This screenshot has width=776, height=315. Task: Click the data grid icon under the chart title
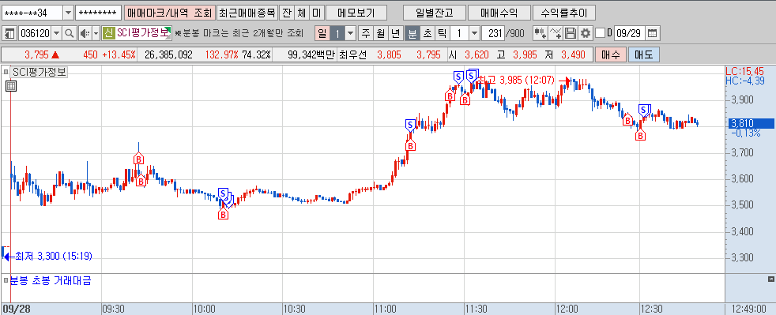[x=11, y=86]
